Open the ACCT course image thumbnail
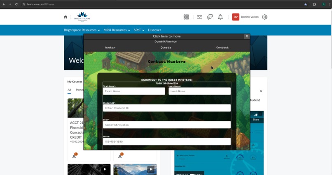 (76, 108)
